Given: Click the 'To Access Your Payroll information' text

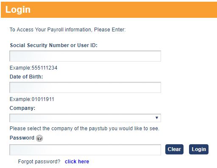Looking at the screenshot, I should [67, 30].
